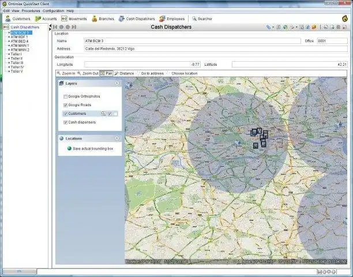
Task: Open the Configuration menu
Action: pyautogui.click(x=54, y=11)
